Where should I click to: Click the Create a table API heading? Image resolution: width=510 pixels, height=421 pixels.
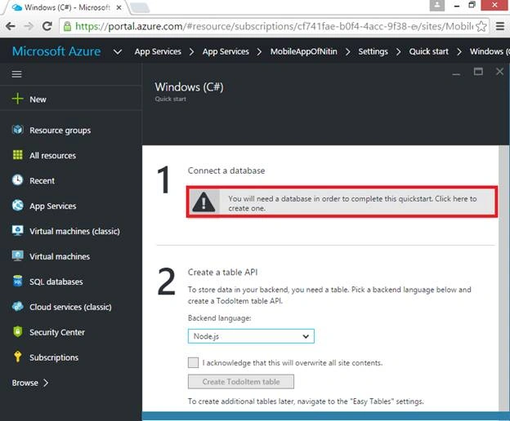(x=222, y=273)
